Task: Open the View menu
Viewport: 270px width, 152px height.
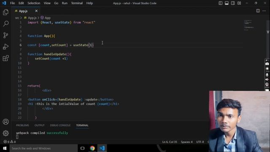Action: 47,3
